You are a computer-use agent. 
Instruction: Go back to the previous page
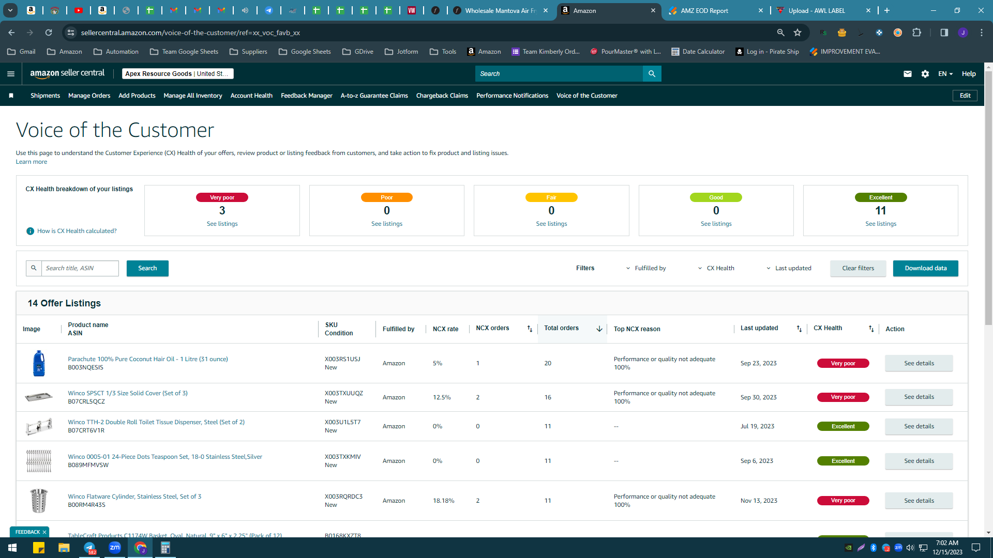[x=11, y=33]
